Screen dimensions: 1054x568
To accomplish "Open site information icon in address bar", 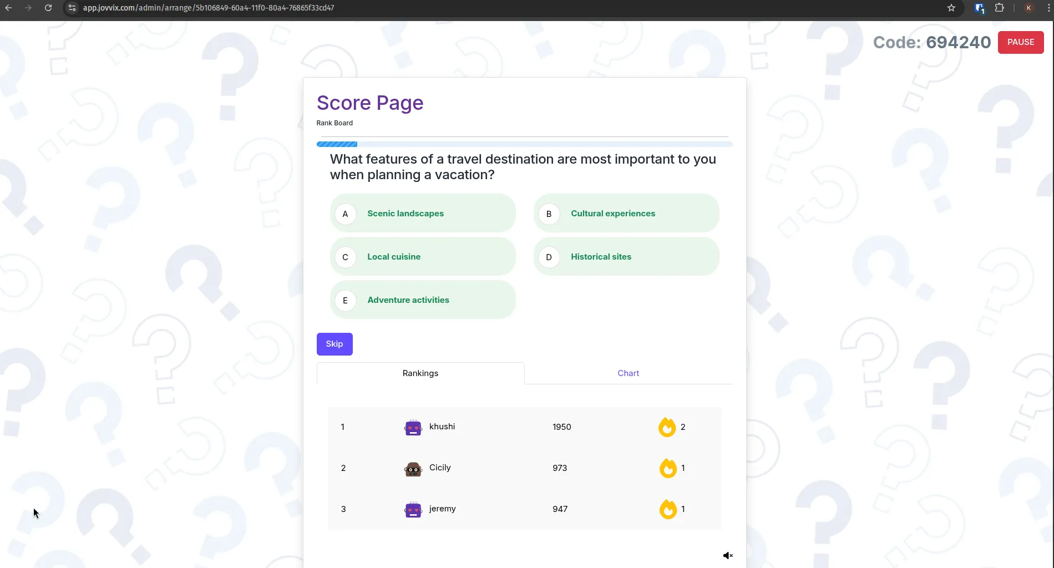I will click(72, 8).
